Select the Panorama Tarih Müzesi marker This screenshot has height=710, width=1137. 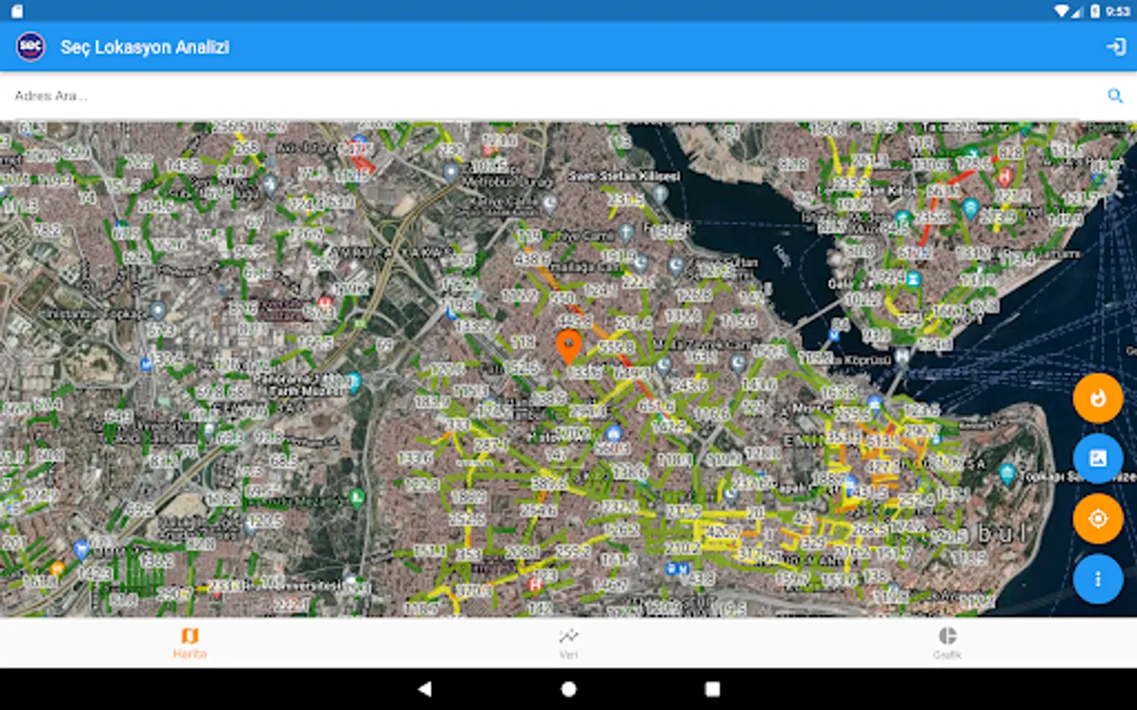pyautogui.click(x=354, y=382)
